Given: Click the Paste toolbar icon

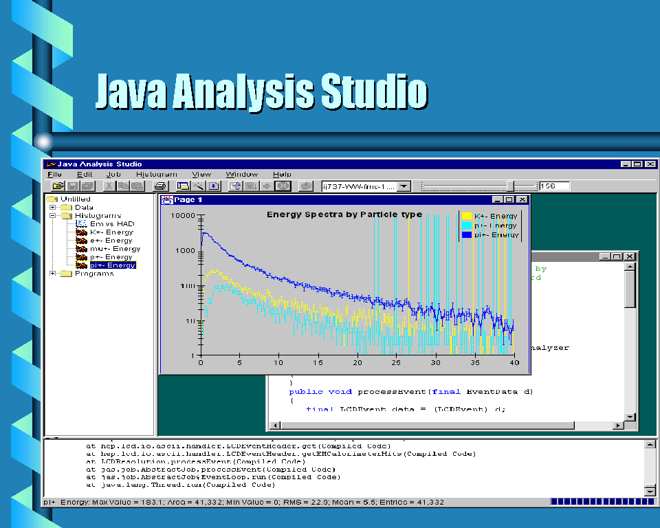Looking at the screenshot, I should pos(137,186).
